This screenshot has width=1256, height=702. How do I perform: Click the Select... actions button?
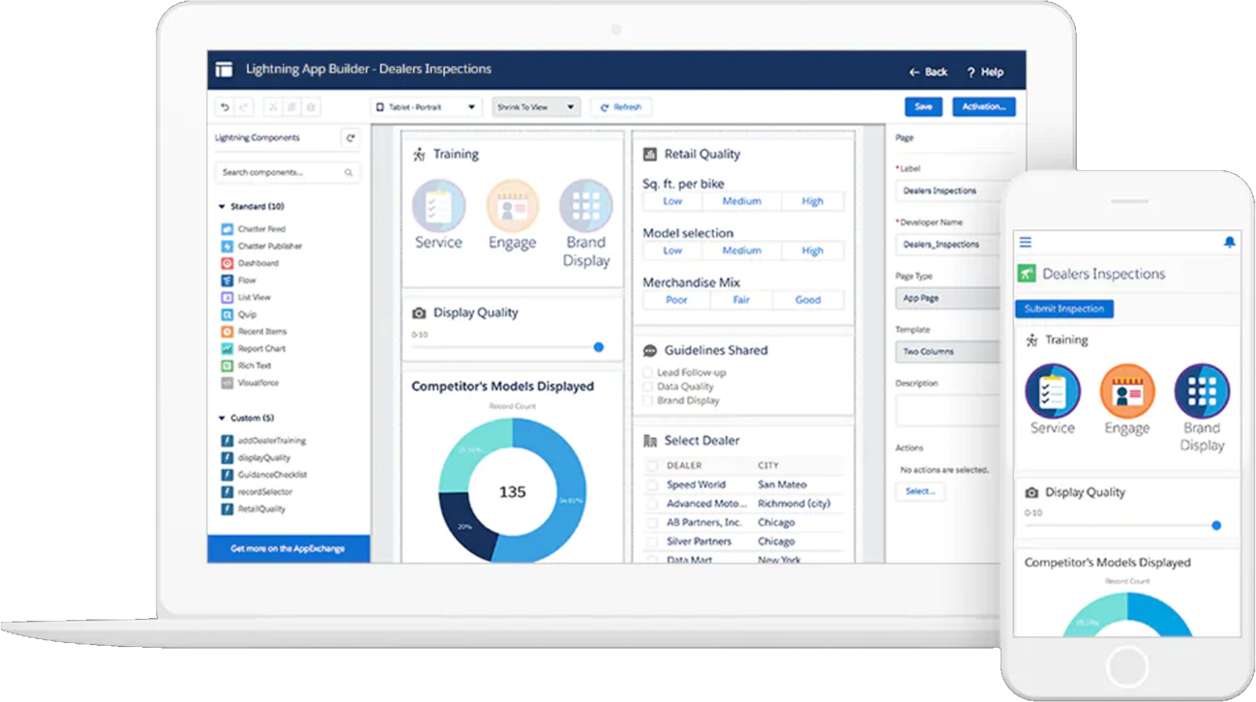(x=920, y=491)
